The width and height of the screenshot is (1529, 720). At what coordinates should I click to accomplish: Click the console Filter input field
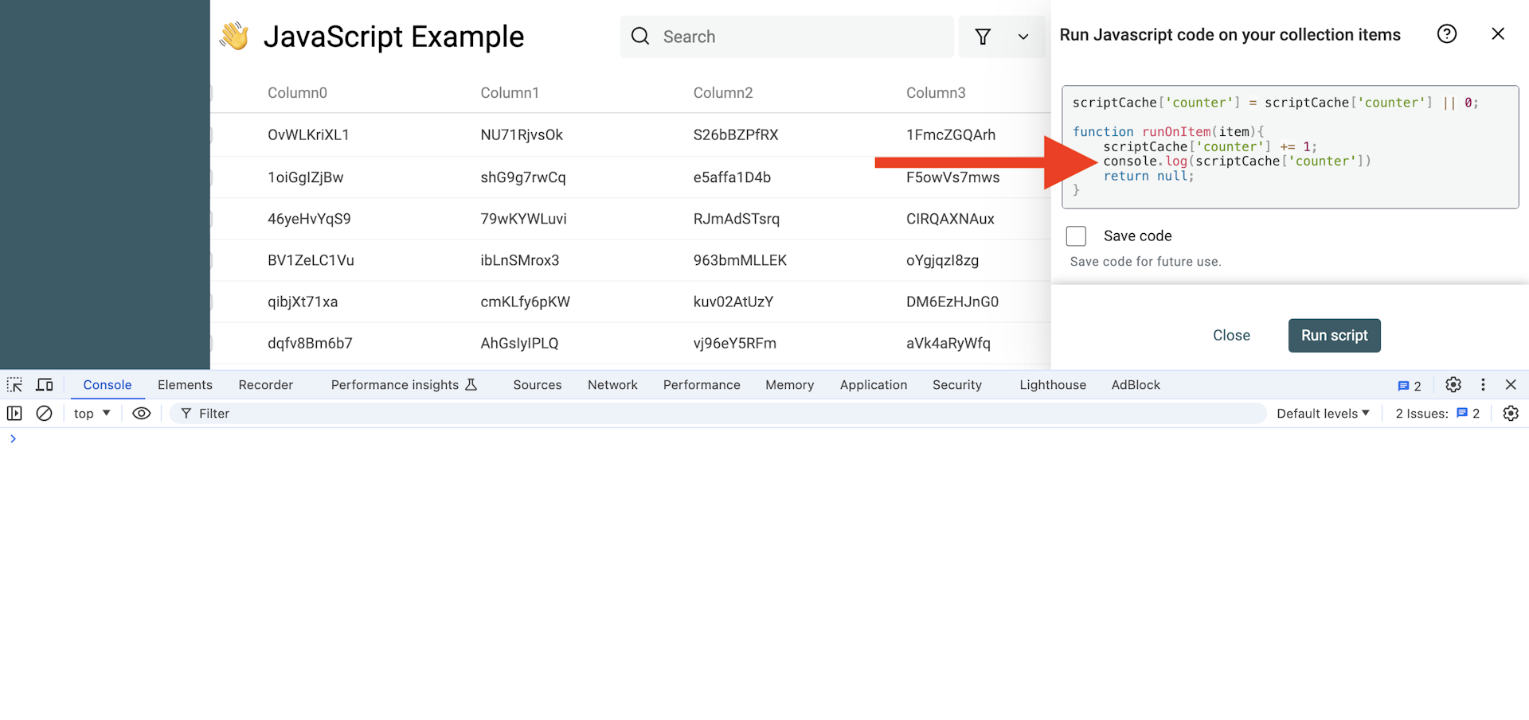[x=717, y=414]
